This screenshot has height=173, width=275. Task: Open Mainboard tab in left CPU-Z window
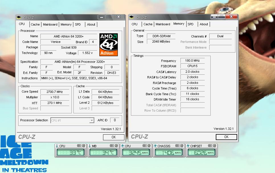click(x=50, y=24)
